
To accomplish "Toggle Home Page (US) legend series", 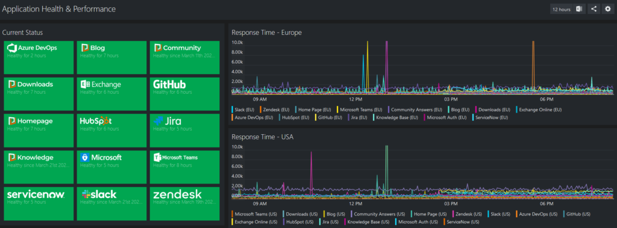I will tap(428, 214).
